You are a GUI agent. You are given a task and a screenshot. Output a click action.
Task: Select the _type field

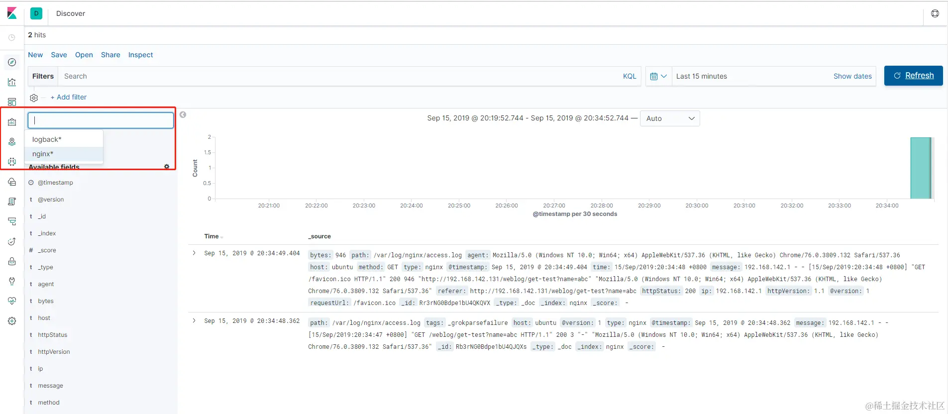click(45, 267)
